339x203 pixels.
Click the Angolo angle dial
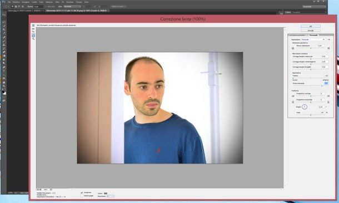point(305,106)
